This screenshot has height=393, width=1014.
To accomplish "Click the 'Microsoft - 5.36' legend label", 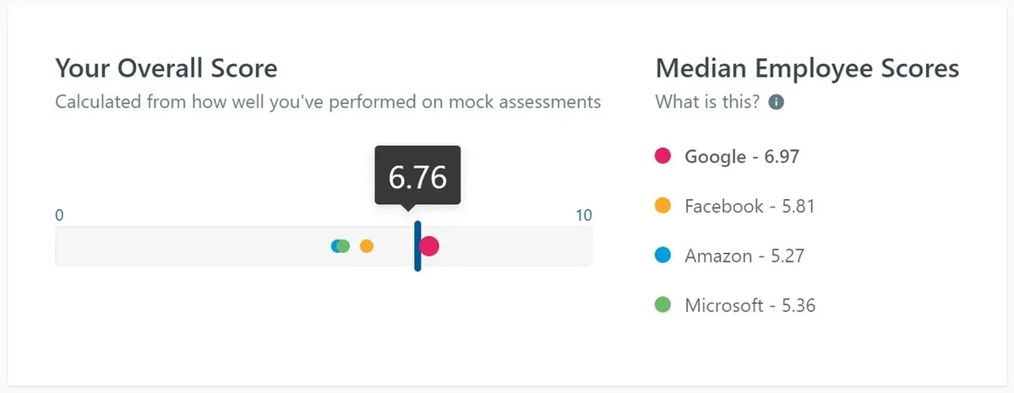I will click(x=750, y=305).
